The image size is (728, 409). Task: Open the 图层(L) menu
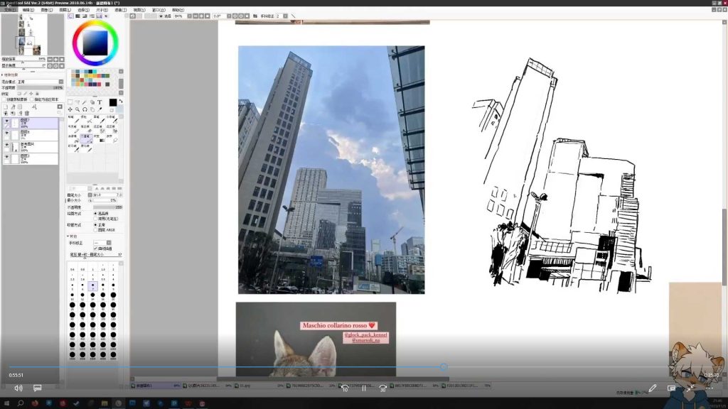[65, 10]
